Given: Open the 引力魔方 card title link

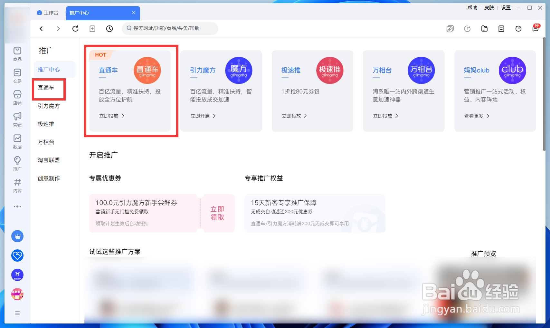Looking at the screenshot, I should click(203, 70).
